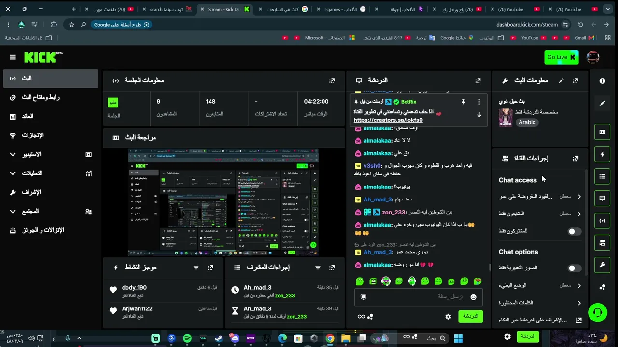Click the list icon in right sidebar
This screenshot has width=618, height=347.
point(602,176)
